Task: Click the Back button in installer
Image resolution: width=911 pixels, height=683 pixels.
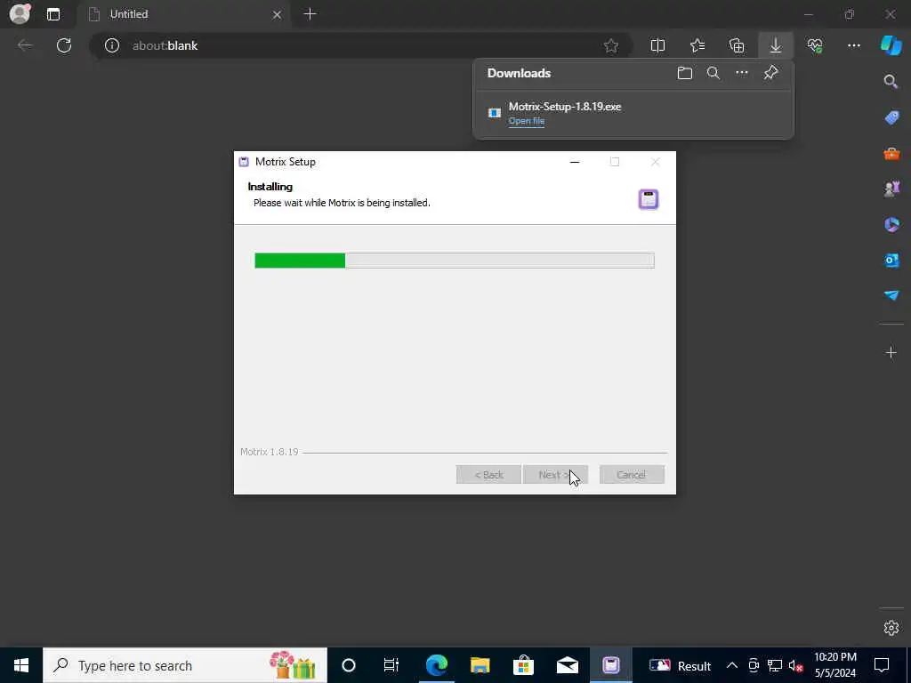Action: 488,475
